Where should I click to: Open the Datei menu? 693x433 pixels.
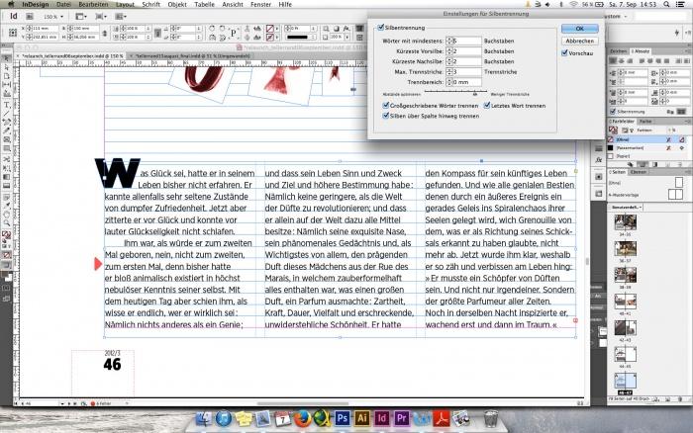63,4
